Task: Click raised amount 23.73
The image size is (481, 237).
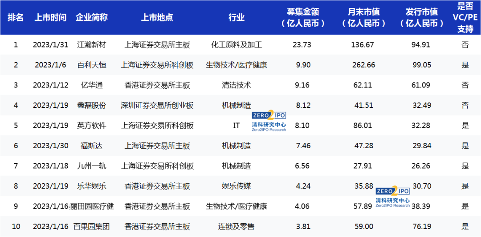Action: click(303, 45)
